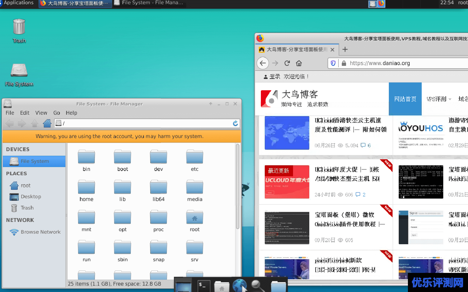
Task: Open UCloud年度大促 article link
Action: pyautogui.click(x=347, y=174)
